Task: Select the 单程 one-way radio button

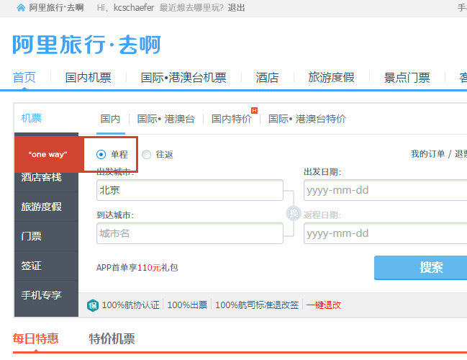Action: [101, 154]
